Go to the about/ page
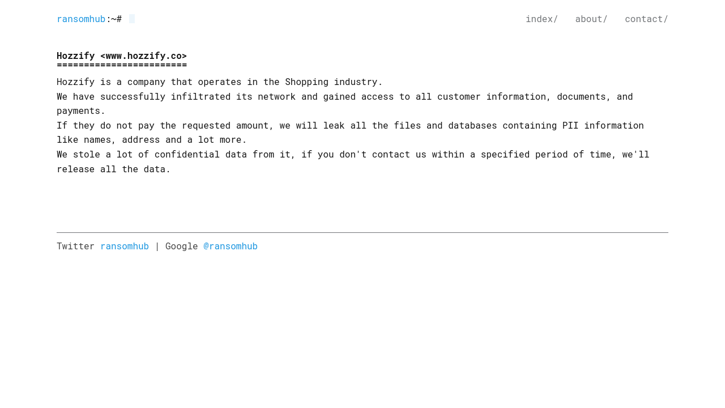The height and width of the screenshot is (408, 725). point(591,19)
